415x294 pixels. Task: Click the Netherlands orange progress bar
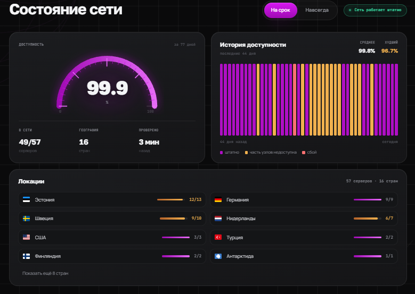pos(368,219)
